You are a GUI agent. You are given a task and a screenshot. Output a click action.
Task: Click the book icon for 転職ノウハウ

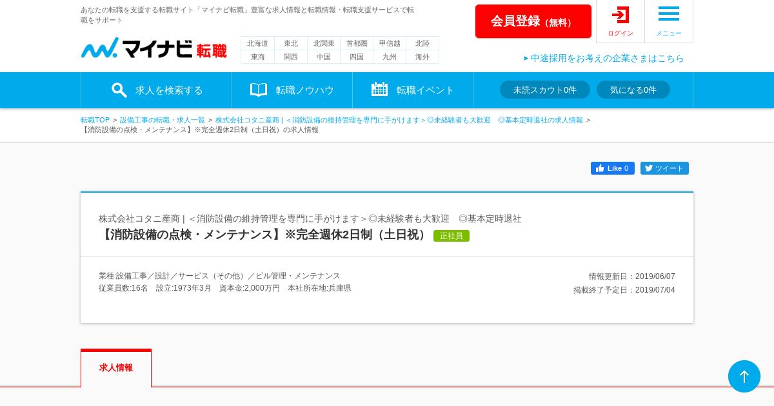point(259,90)
